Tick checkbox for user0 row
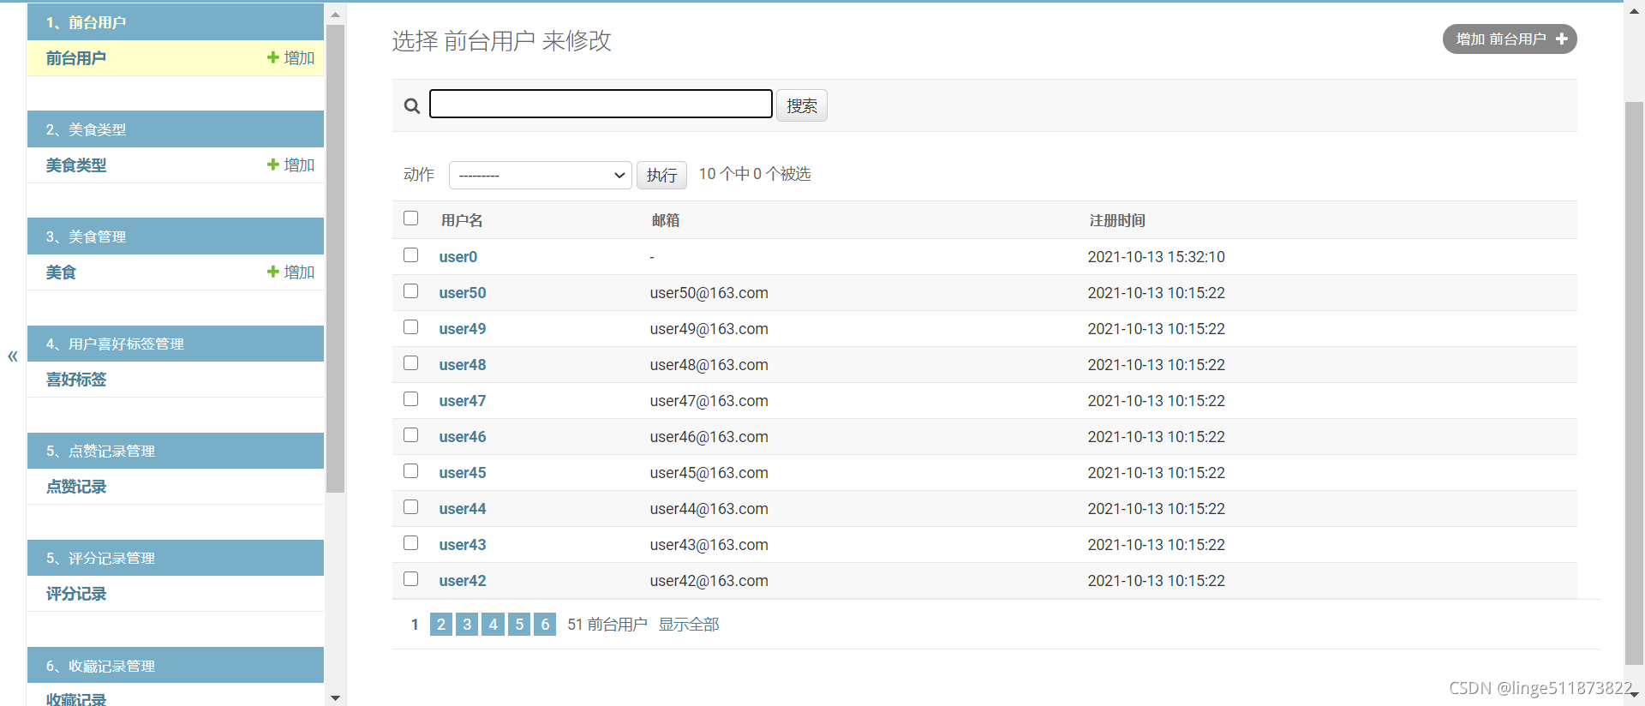The height and width of the screenshot is (706, 1645). click(x=411, y=255)
